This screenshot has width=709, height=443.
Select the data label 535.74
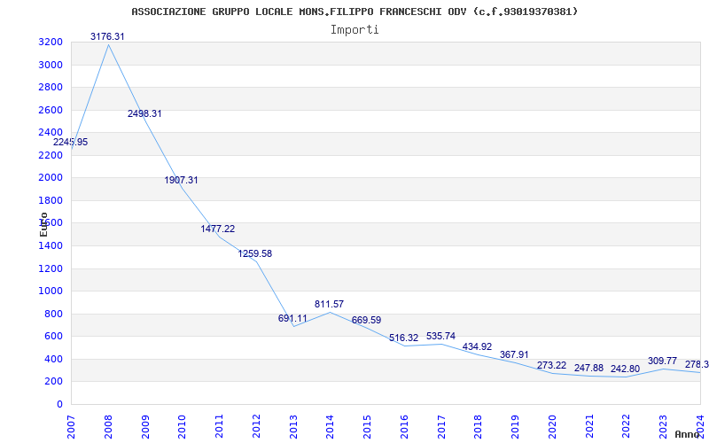tap(440, 336)
